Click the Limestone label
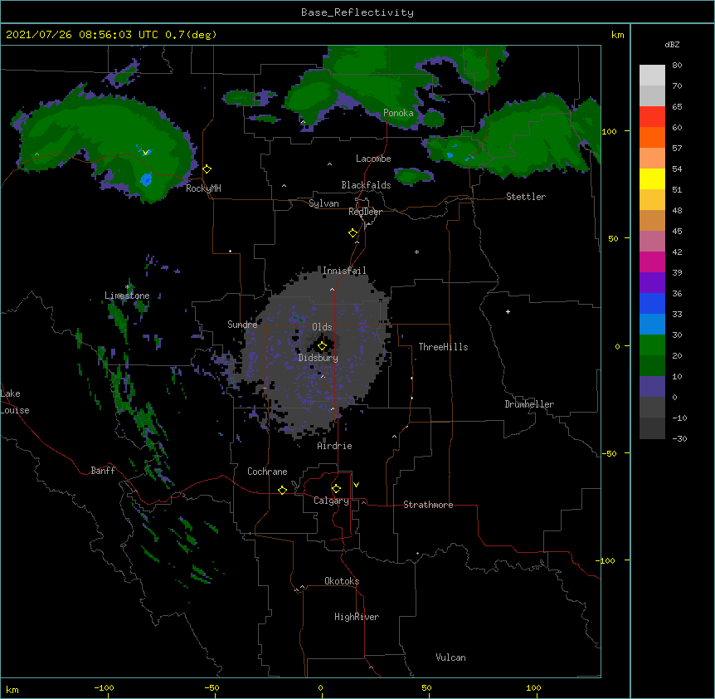The image size is (715, 699). coord(127,296)
